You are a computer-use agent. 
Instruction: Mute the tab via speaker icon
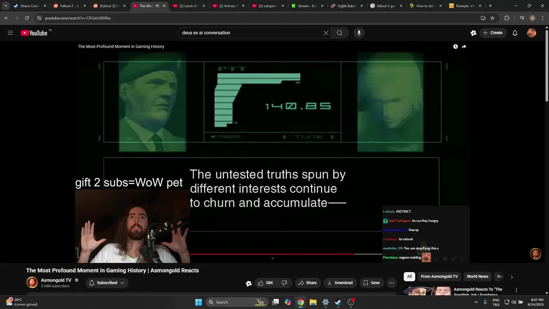(x=157, y=6)
